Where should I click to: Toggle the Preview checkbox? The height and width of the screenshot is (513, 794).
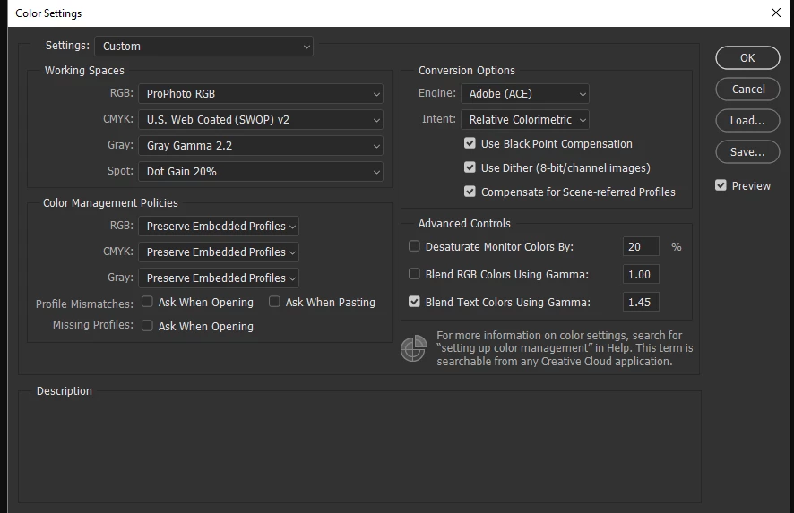(721, 185)
